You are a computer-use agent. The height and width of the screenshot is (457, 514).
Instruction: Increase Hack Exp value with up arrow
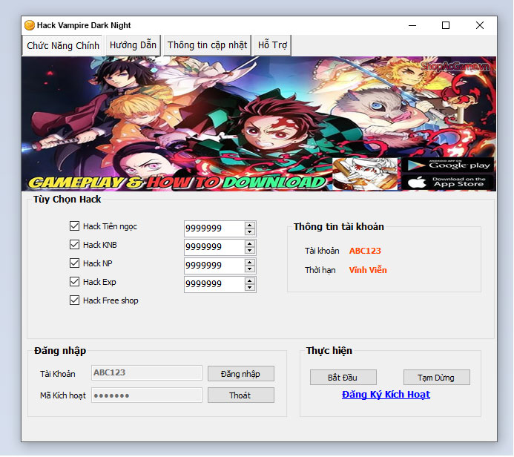[x=250, y=281]
